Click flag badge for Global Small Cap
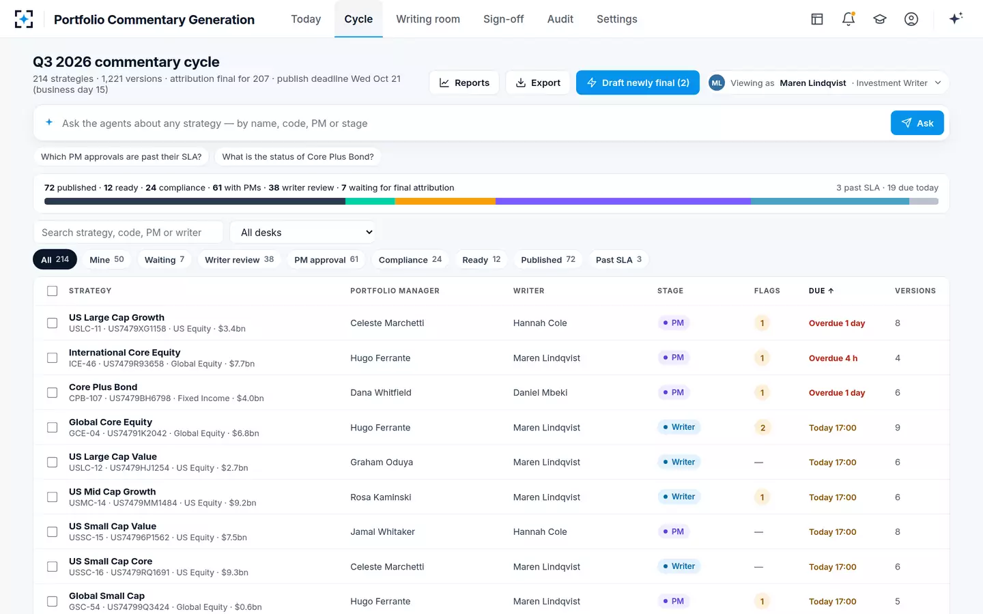Viewport: 983px width, 614px height. pos(763,602)
